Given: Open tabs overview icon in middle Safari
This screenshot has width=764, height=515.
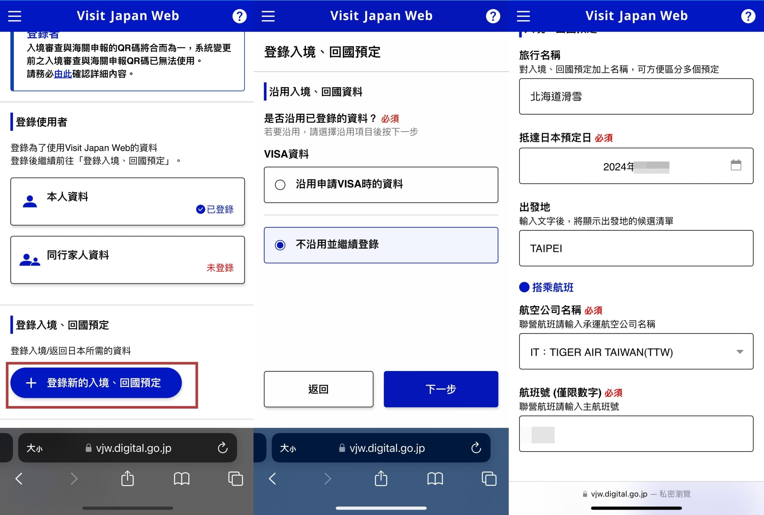Looking at the screenshot, I should [x=489, y=478].
